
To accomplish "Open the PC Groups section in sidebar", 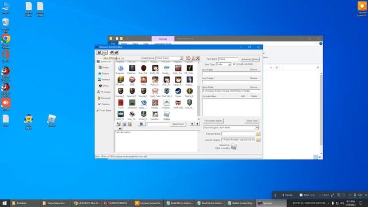I will tap(104, 92).
